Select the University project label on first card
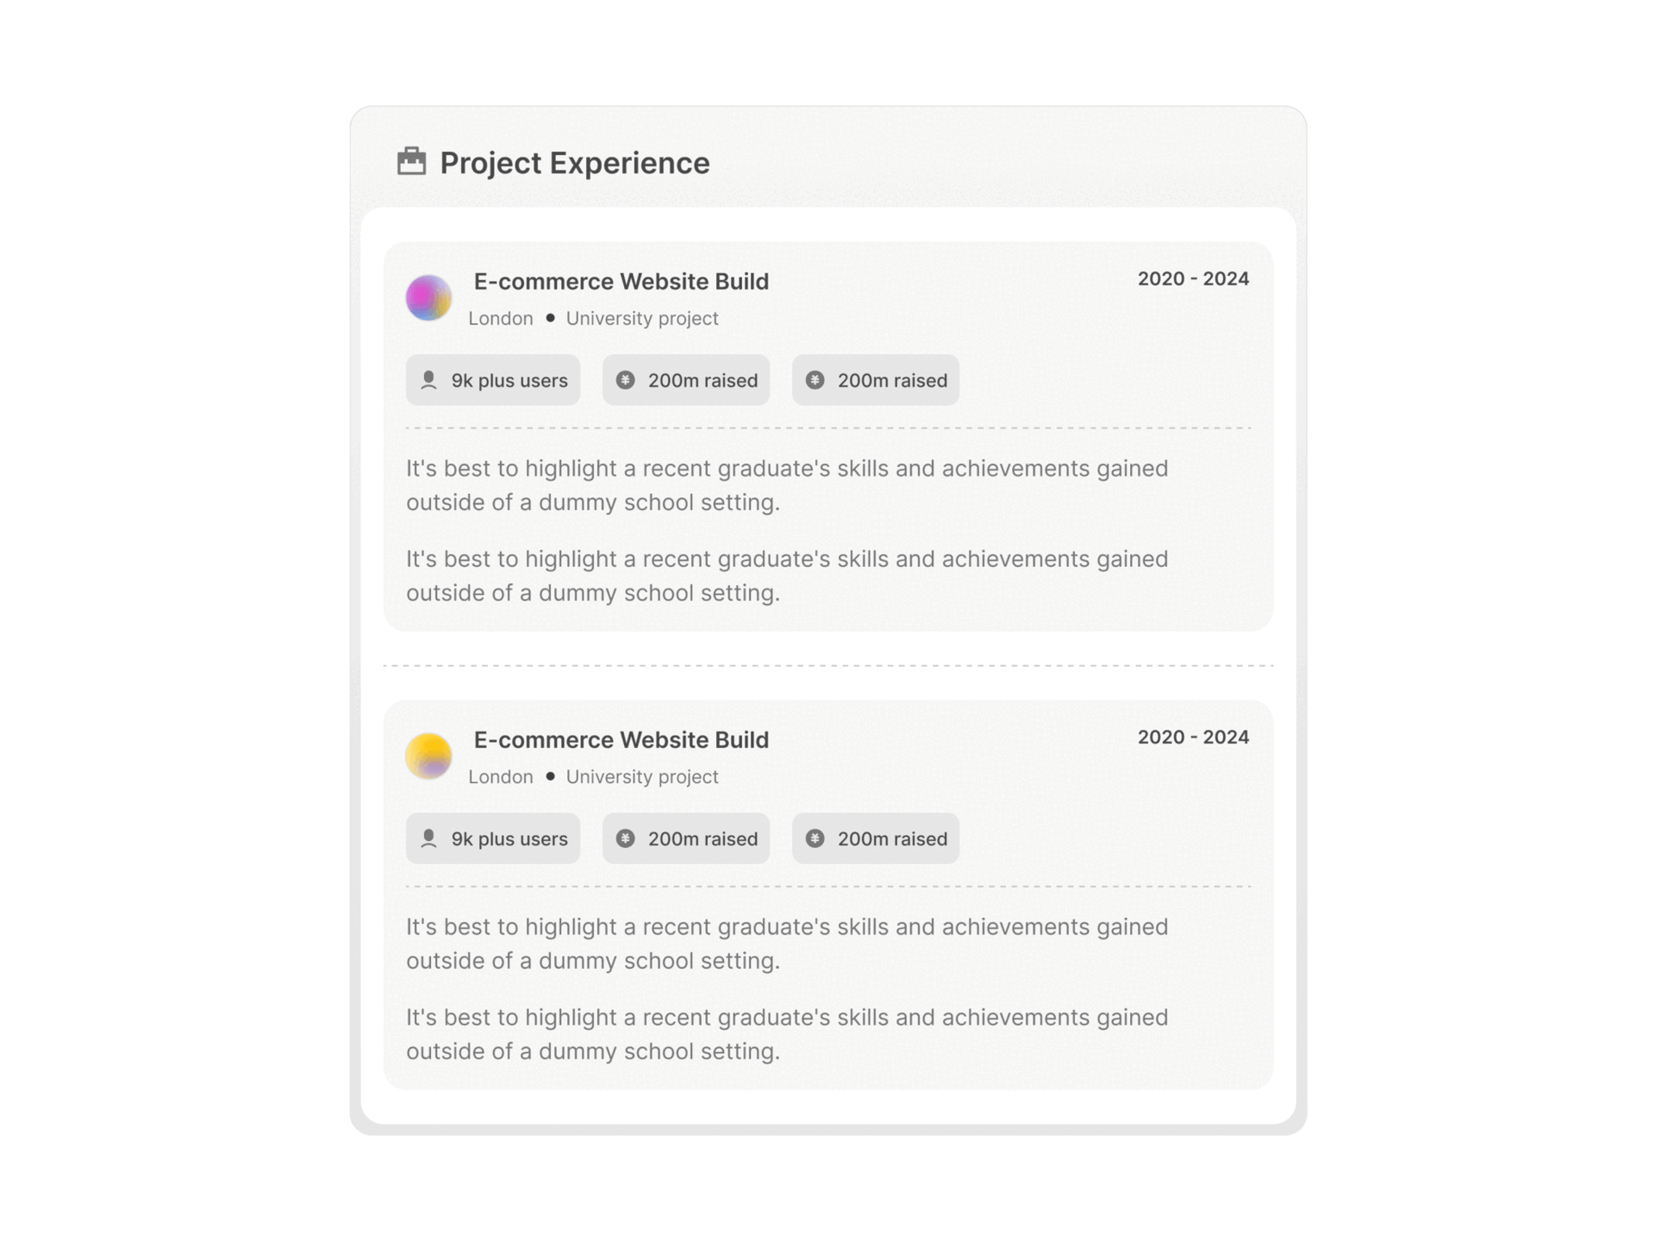The height and width of the screenshot is (1241, 1655). click(641, 317)
